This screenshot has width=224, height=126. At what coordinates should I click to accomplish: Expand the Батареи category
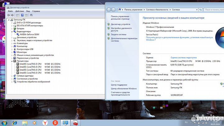(12, 28)
